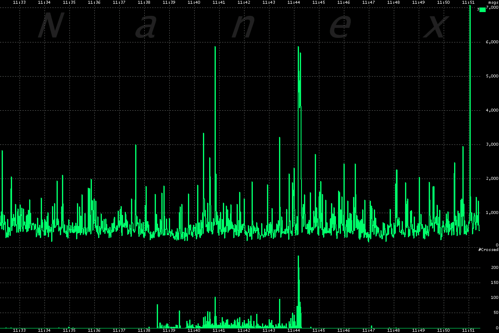Click the '1,000' y-axis value
The image size is (499, 333).
492,213
